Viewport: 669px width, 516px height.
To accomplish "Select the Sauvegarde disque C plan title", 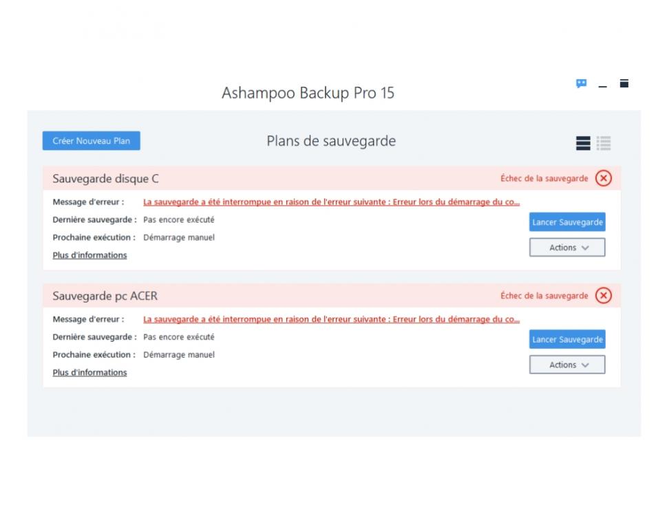I will click(x=105, y=179).
